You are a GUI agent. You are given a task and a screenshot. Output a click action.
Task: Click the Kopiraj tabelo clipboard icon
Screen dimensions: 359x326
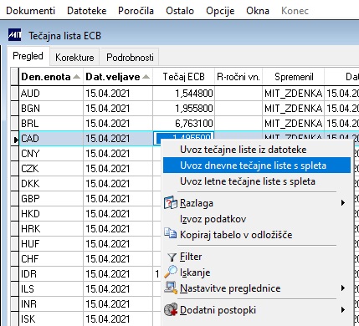(170, 234)
